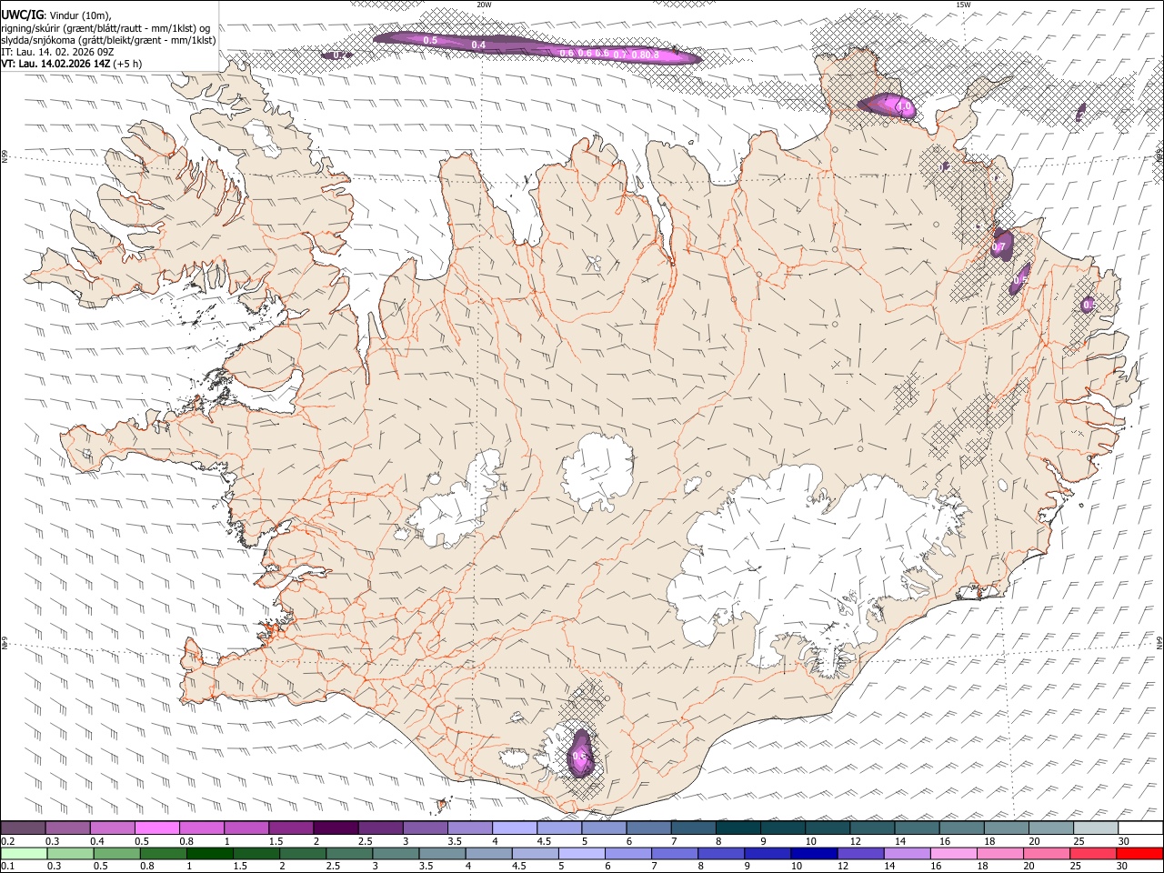
Task: Pick the lower legend swatch starting at 20
Action: coord(1047,853)
